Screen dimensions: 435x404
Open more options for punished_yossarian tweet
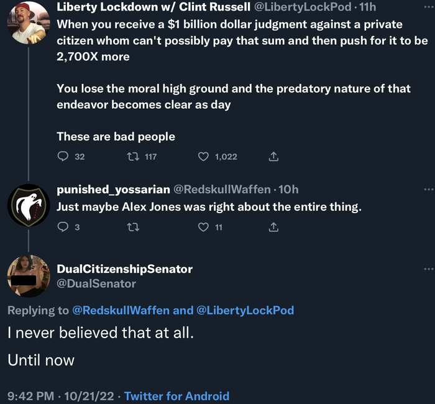(428, 189)
